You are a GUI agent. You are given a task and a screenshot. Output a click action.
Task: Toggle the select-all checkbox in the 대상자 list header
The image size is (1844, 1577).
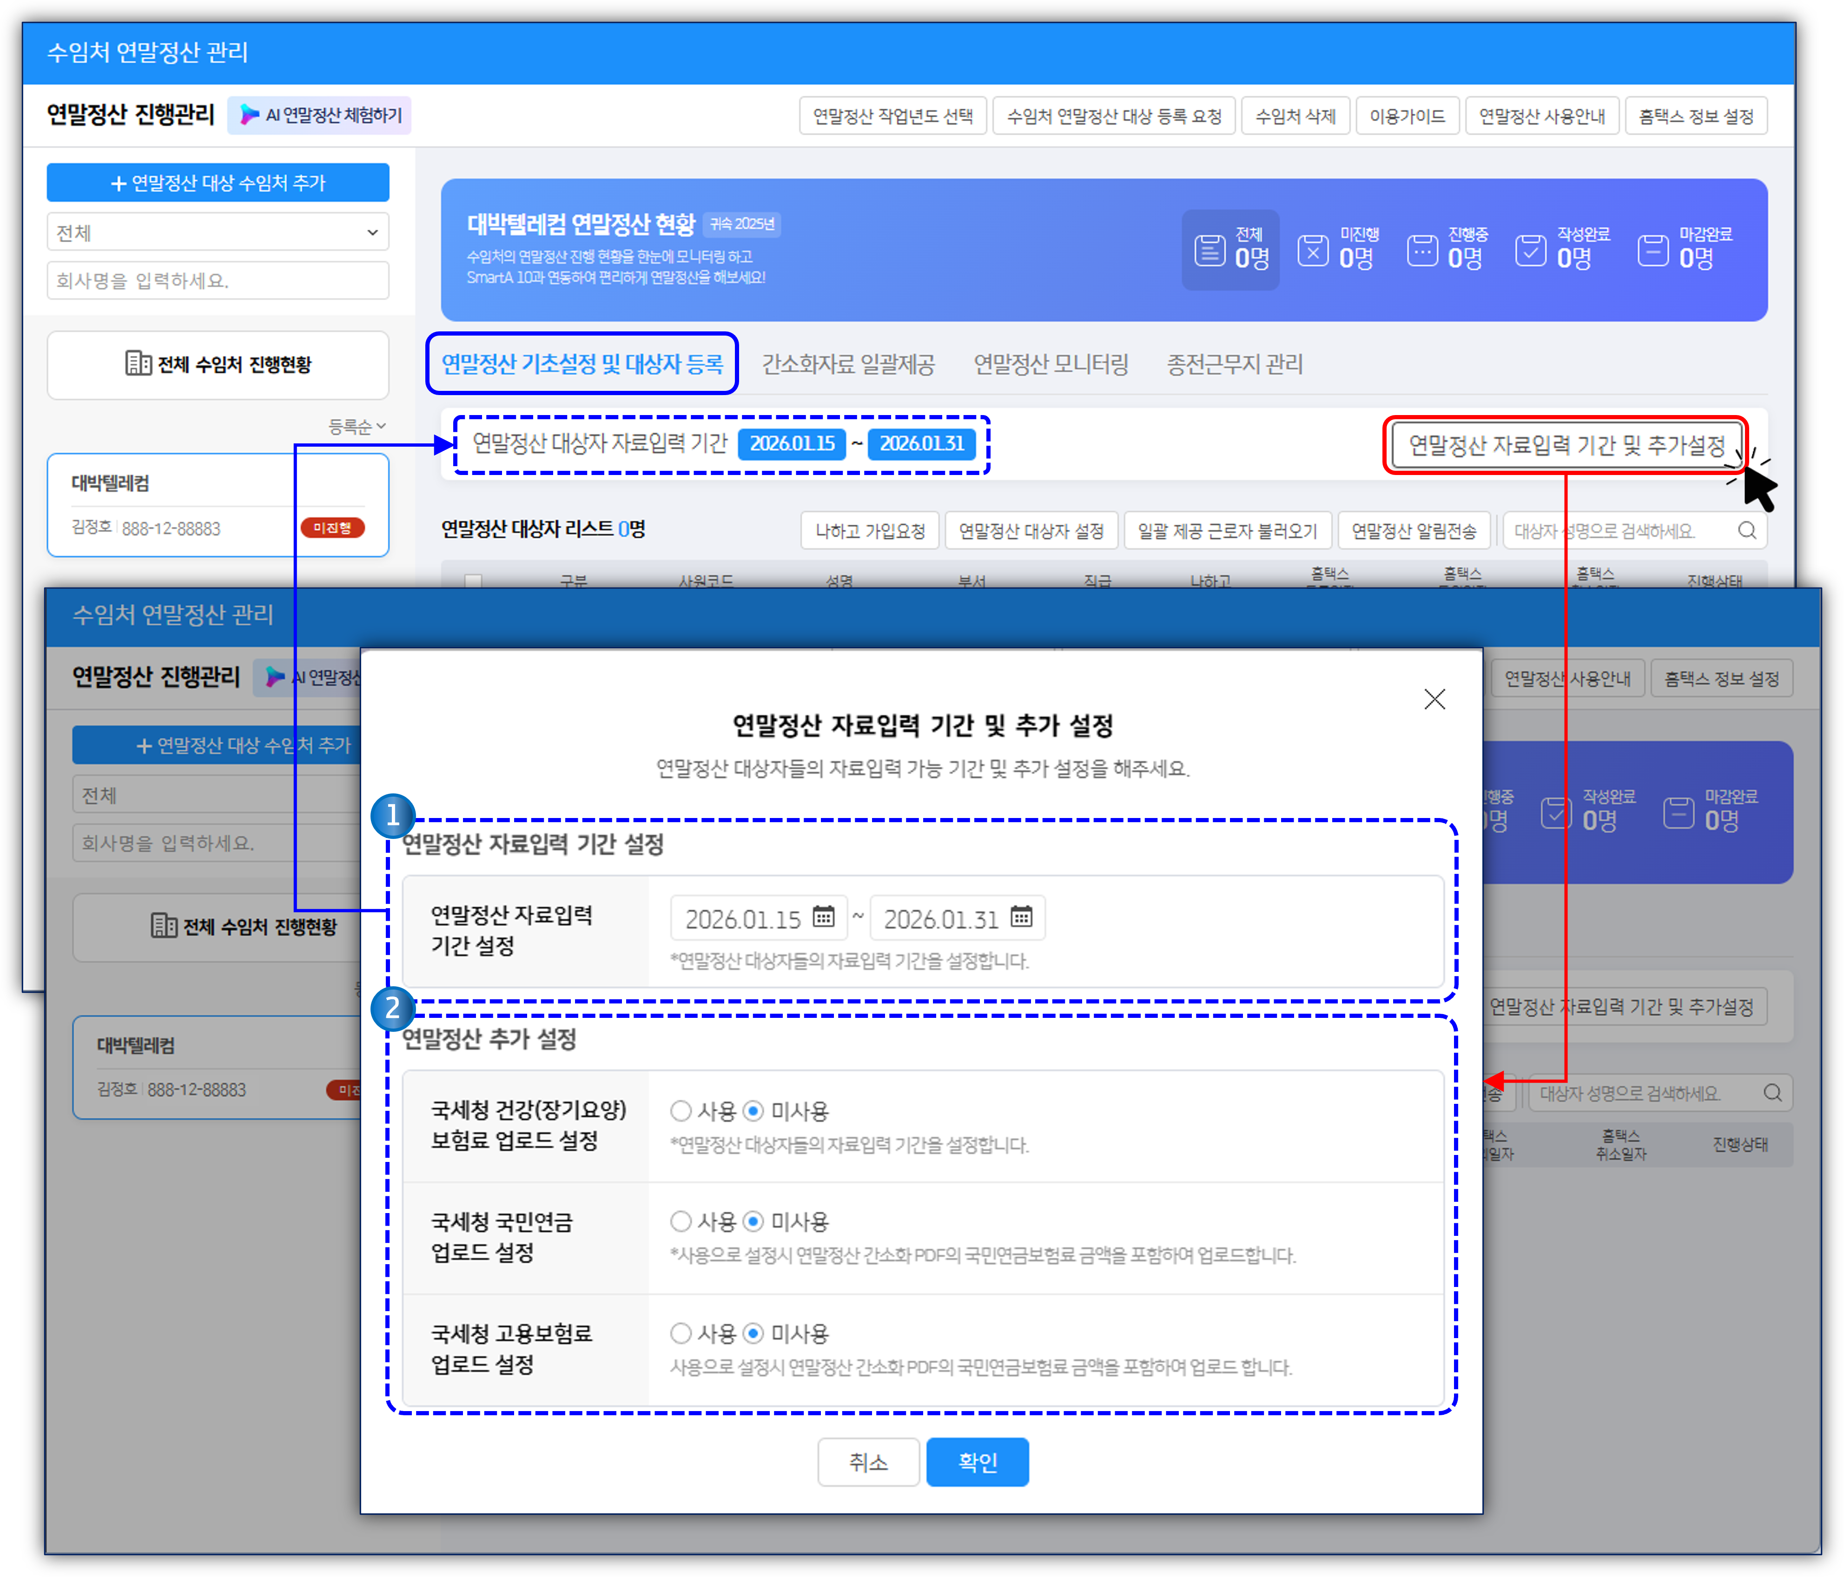click(474, 580)
